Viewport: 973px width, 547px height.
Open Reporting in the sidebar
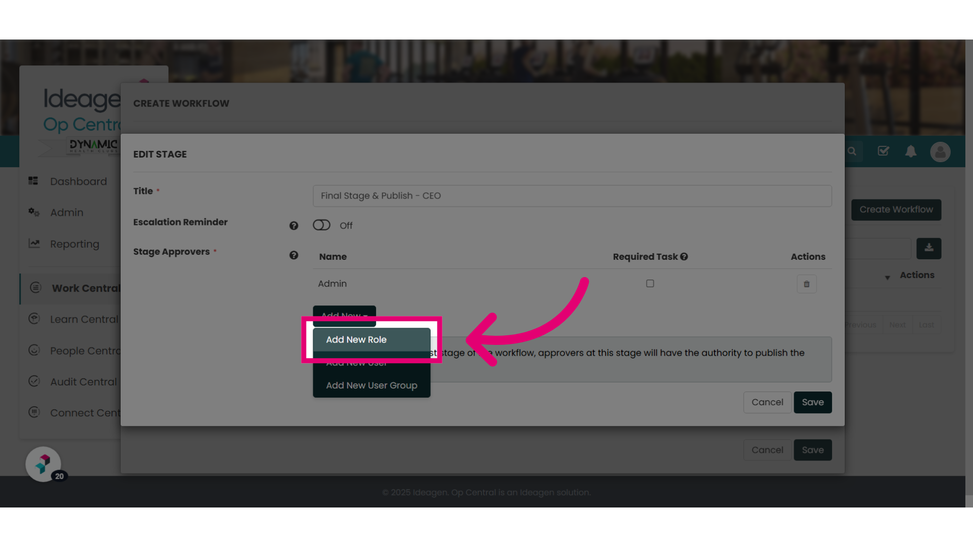point(73,244)
